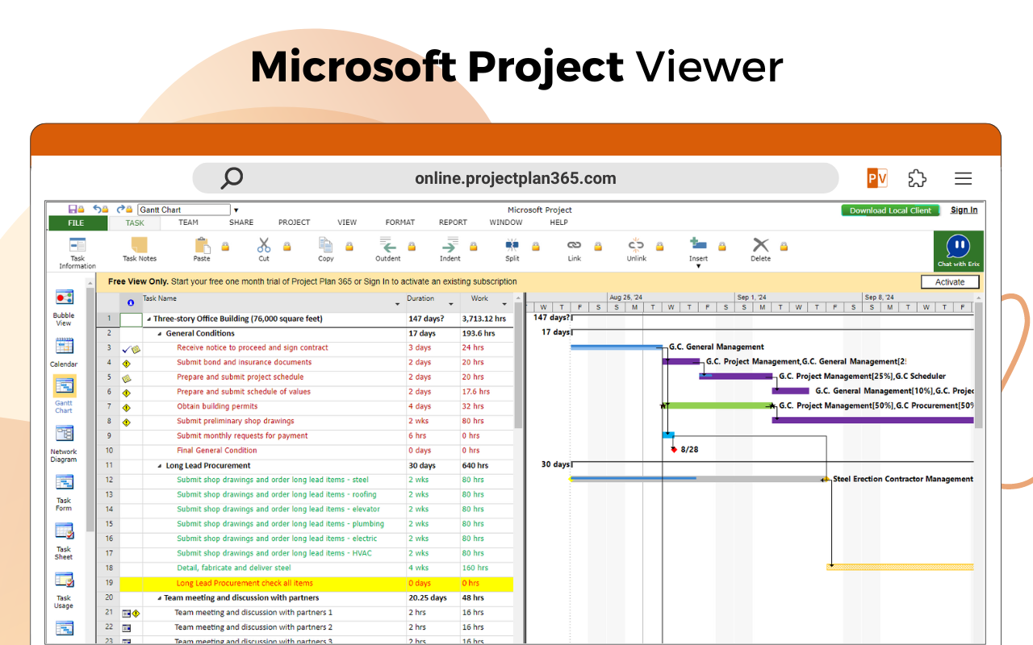Screen dimensions: 1033x645
Task: Open the Gantt Chart view dropdown
Action: pyautogui.click(x=234, y=209)
